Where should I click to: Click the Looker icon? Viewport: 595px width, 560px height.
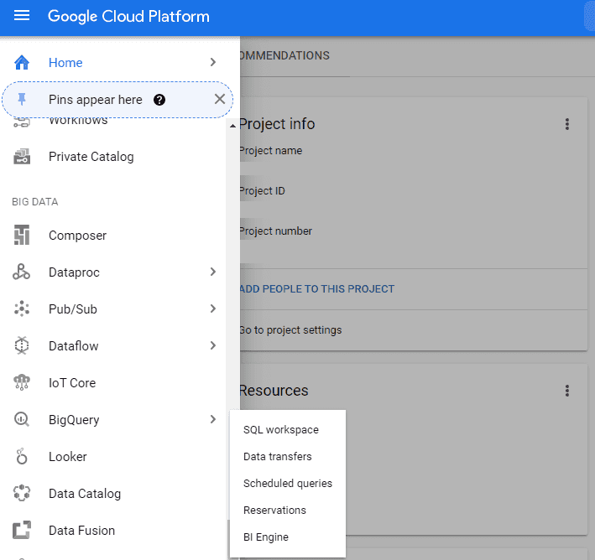(x=22, y=456)
